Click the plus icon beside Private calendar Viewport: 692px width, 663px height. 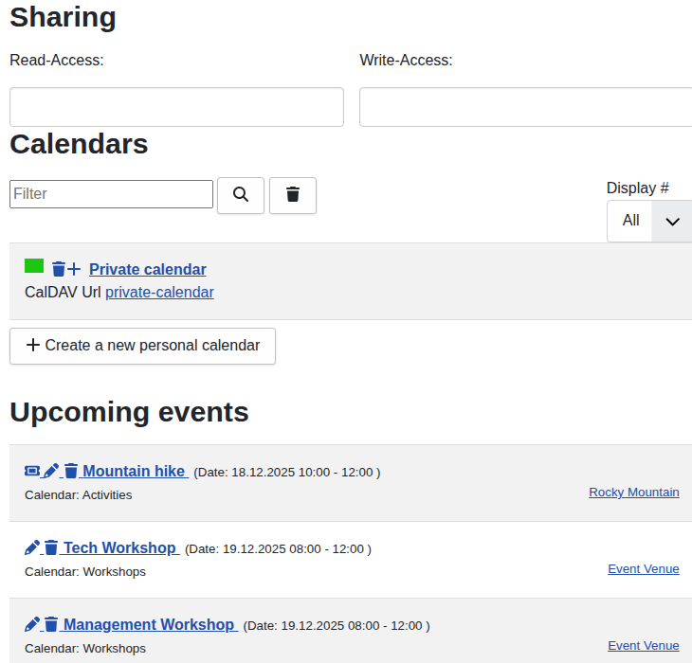click(75, 270)
